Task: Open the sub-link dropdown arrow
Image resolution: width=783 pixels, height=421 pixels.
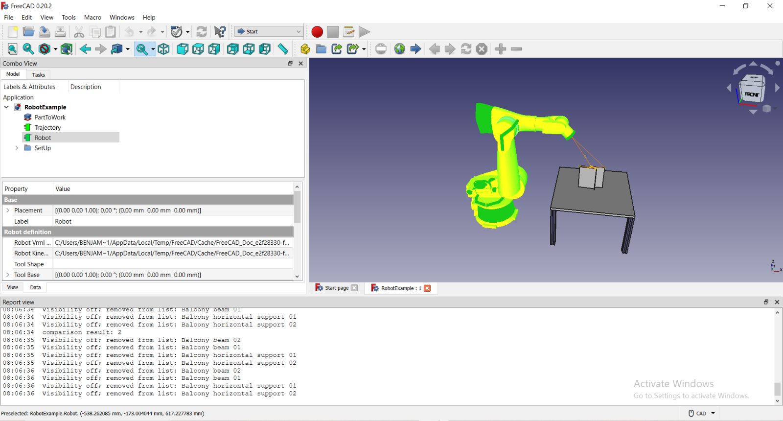Action: point(364,49)
